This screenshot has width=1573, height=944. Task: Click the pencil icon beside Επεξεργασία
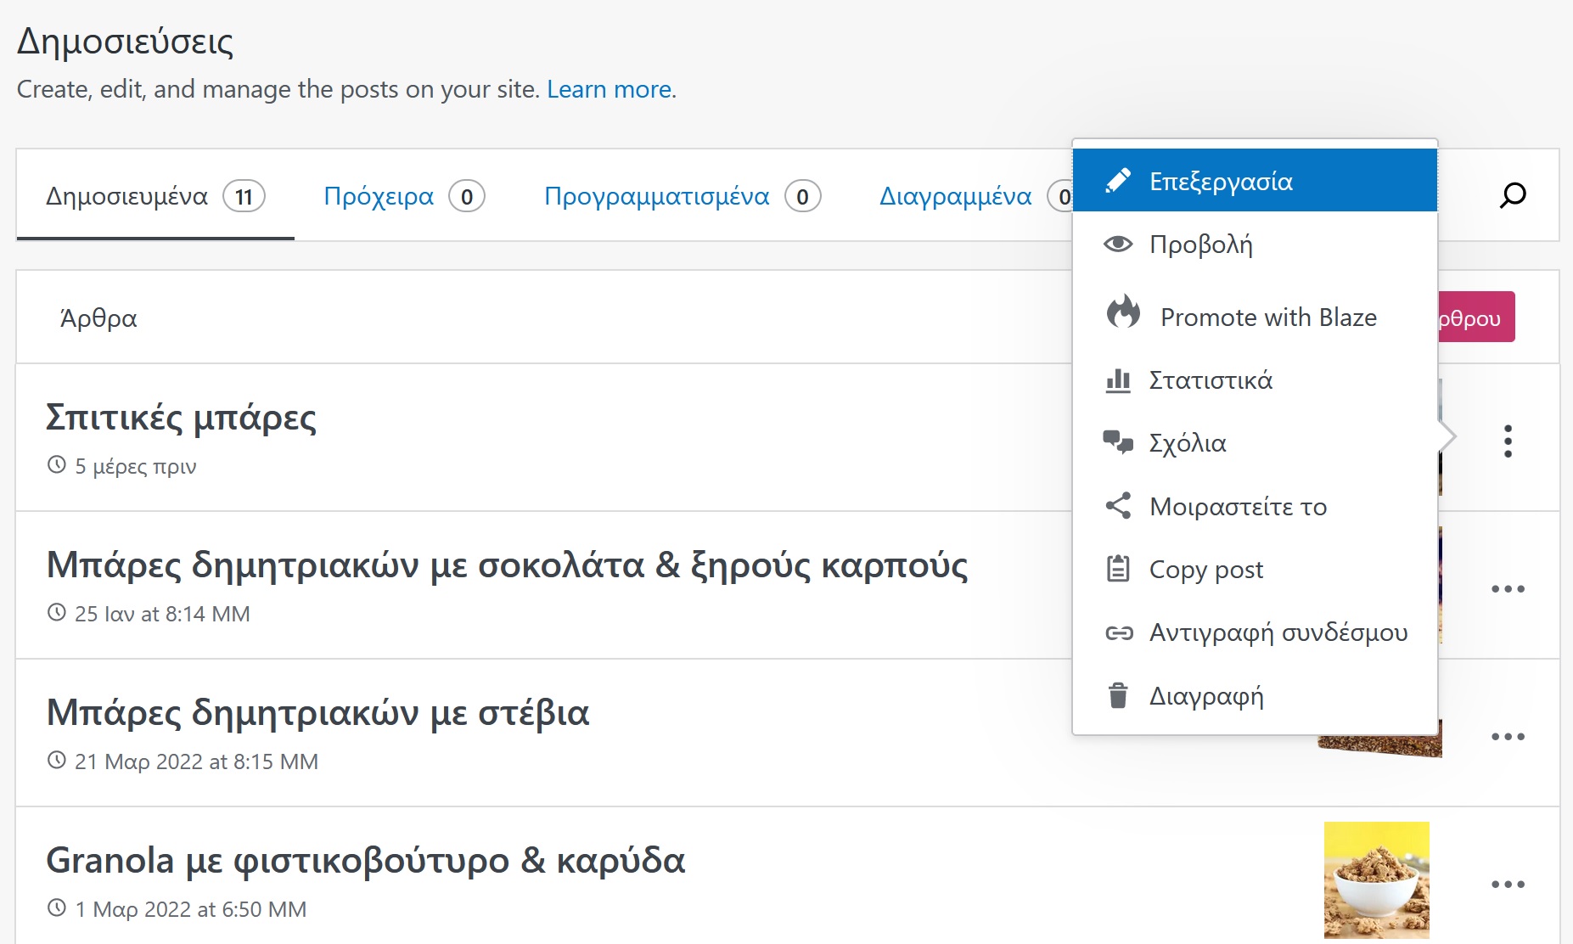[1118, 181]
